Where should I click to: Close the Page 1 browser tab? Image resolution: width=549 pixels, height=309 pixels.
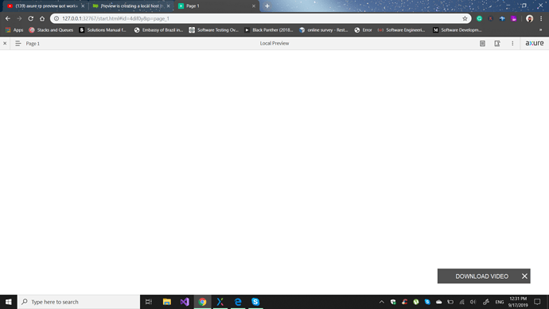coord(254,6)
